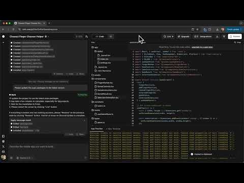Open project name Chooszi Finger Chooser Helper dropdown
The image size is (244, 183).
[29, 37]
